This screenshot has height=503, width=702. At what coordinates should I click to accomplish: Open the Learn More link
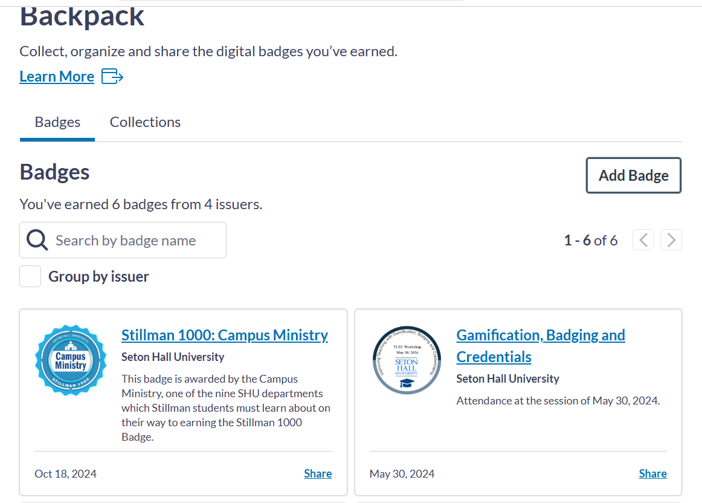pos(57,77)
